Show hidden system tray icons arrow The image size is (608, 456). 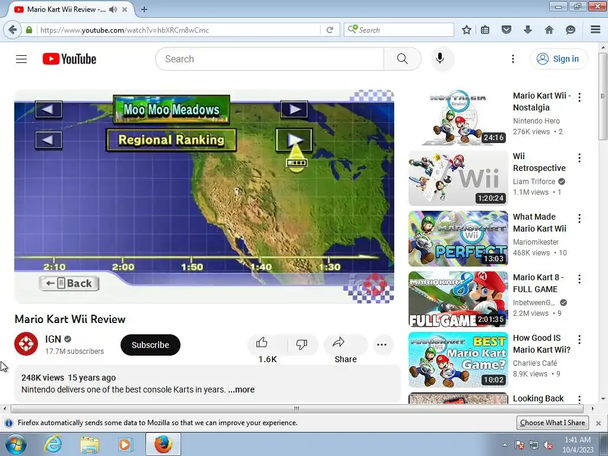point(505,445)
